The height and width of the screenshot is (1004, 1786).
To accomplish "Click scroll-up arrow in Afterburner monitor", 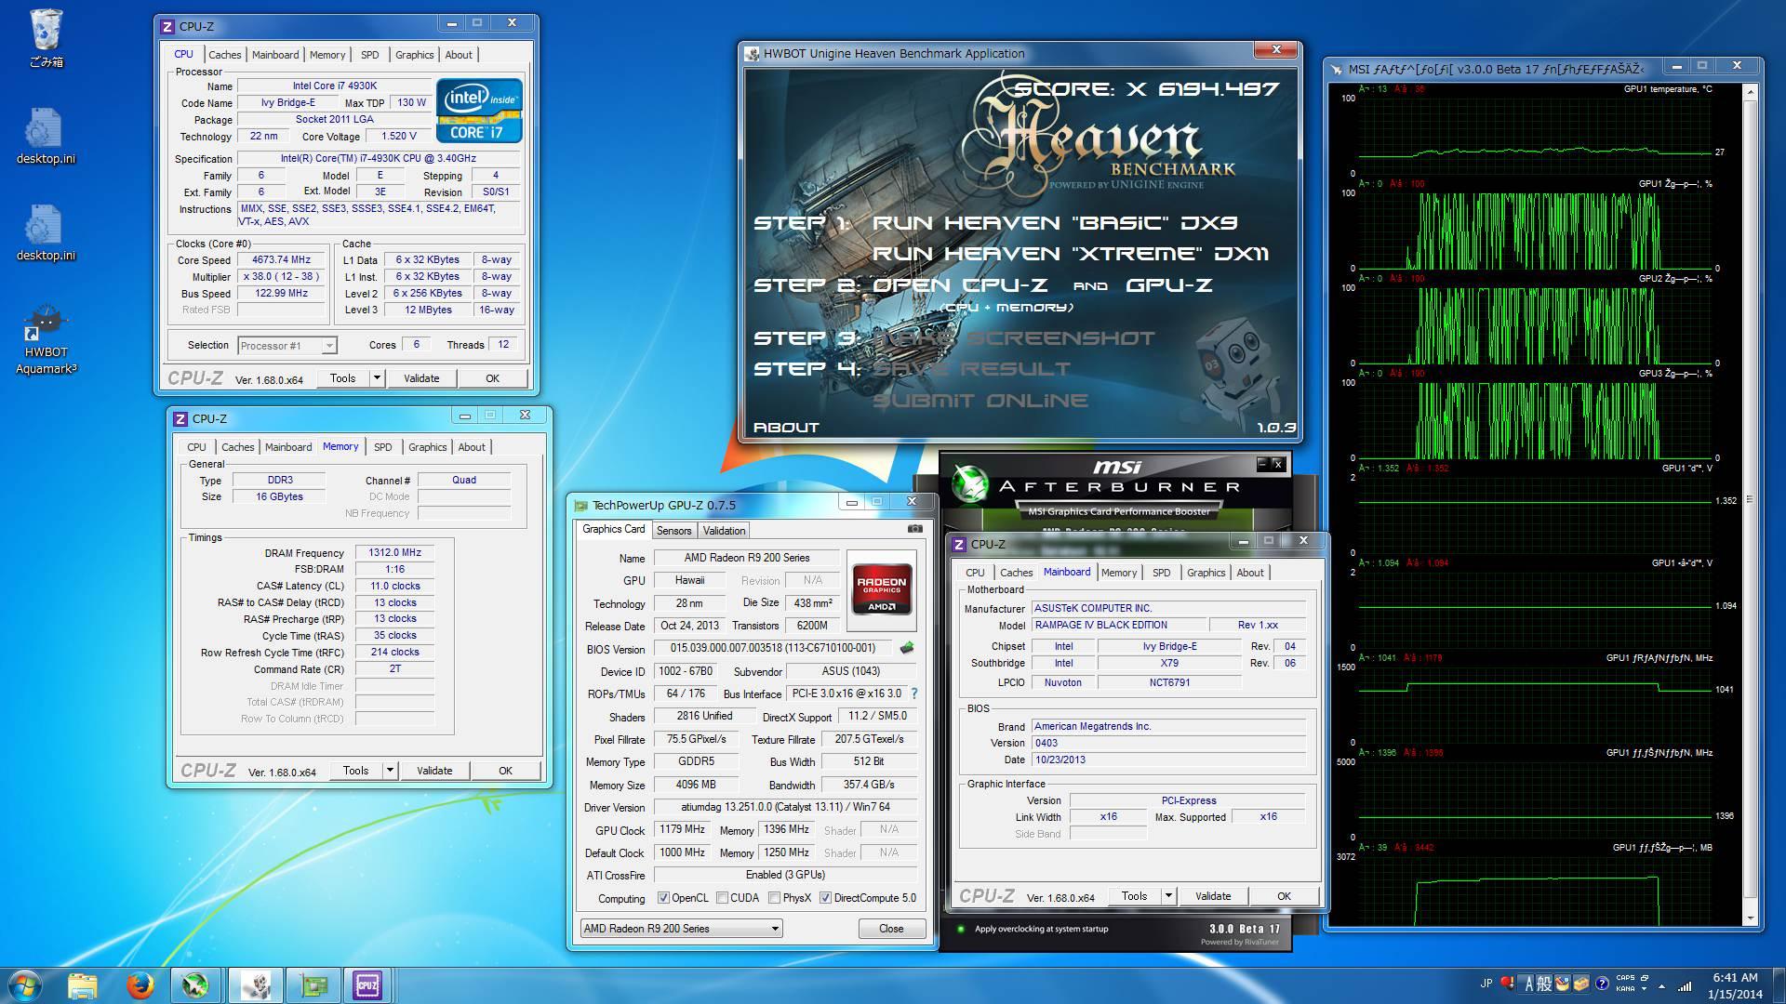I will tap(1750, 92).
